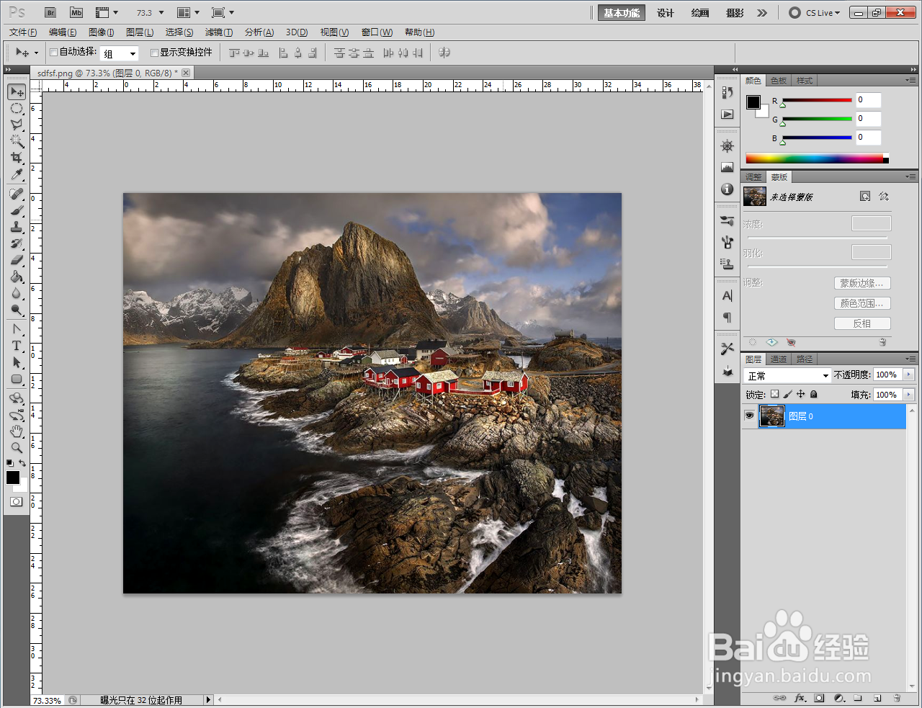Image resolution: width=922 pixels, height=708 pixels.
Task: Select the Blur tool
Action: [17, 293]
